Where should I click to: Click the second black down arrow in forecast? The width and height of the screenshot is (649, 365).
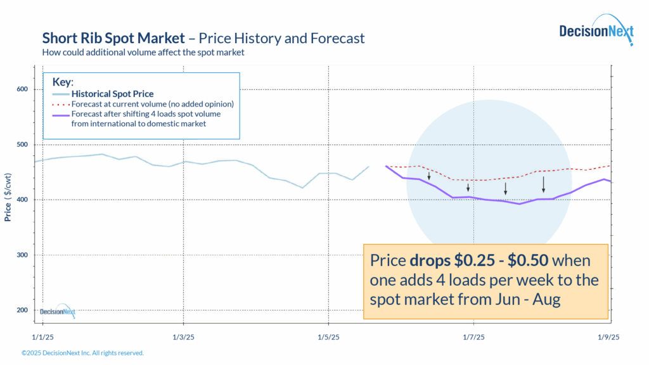point(468,188)
